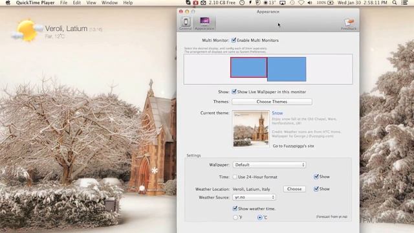Open the Weather Source yr.no dropdown
This screenshot has height=233, width=414.
[x=254, y=197]
